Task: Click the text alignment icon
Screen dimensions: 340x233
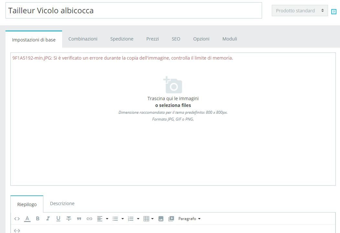Action: coord(100,219)
